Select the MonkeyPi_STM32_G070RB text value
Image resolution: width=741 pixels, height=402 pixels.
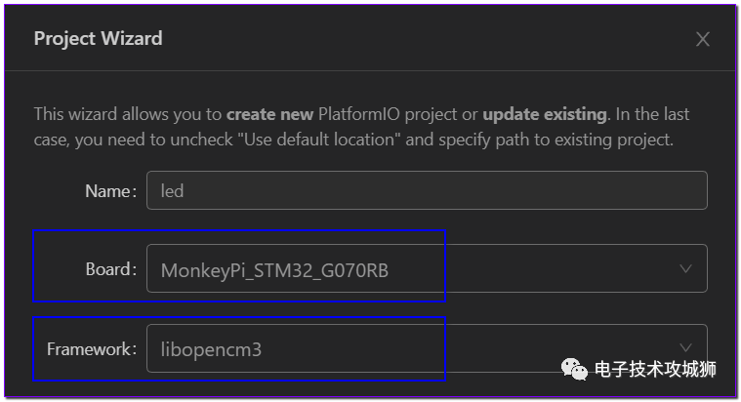point(274,270)
